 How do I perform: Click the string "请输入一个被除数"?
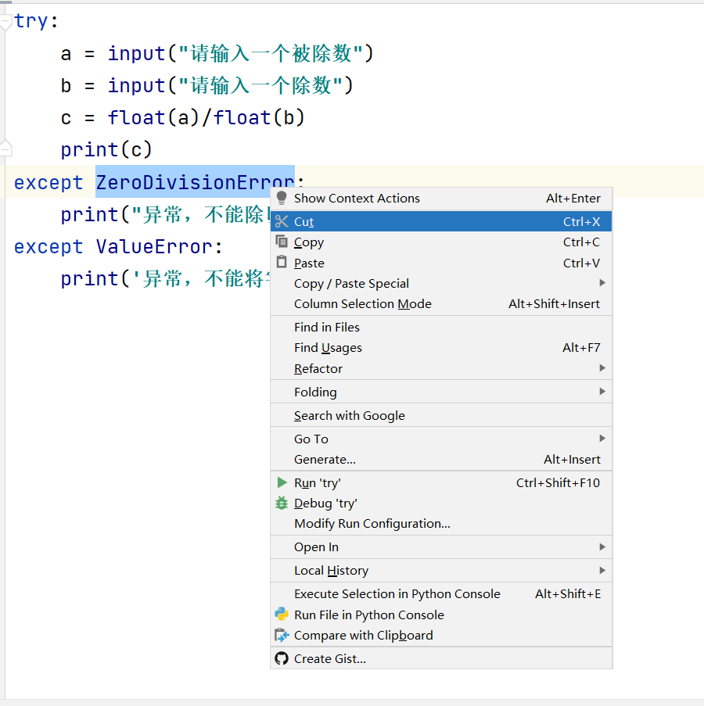point(271,53)
